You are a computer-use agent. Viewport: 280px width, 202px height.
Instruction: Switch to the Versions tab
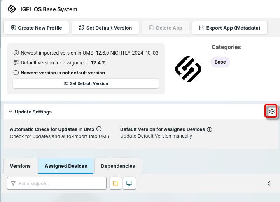[x=20, y=166]
